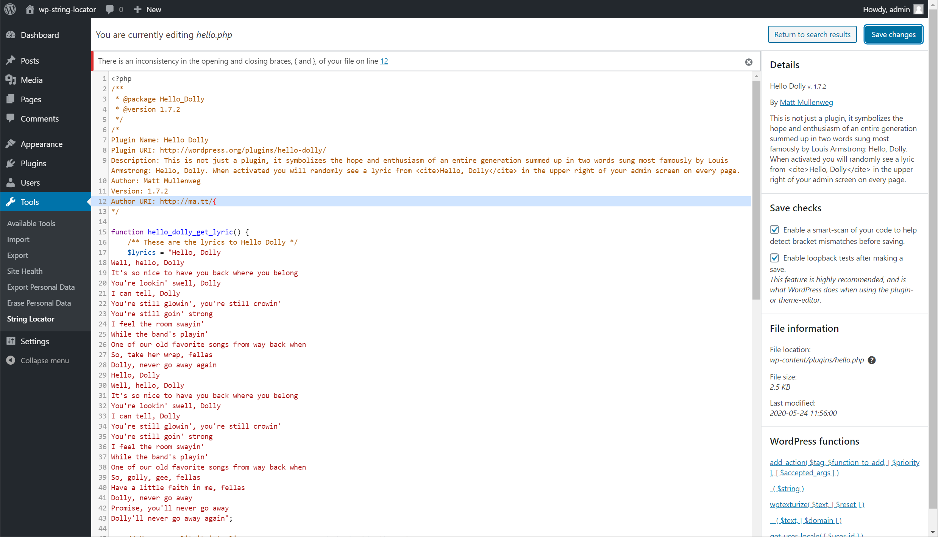Image resolution: width=938 pixels, height=537 pixels.
Task: Toggle loopback tests after saving checkbox
Action: tap(774, 258)
